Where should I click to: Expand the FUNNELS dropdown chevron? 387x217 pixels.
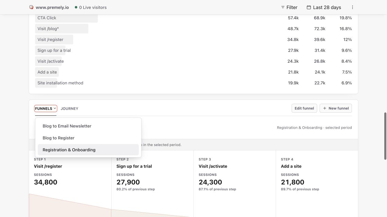click(55, 108)
